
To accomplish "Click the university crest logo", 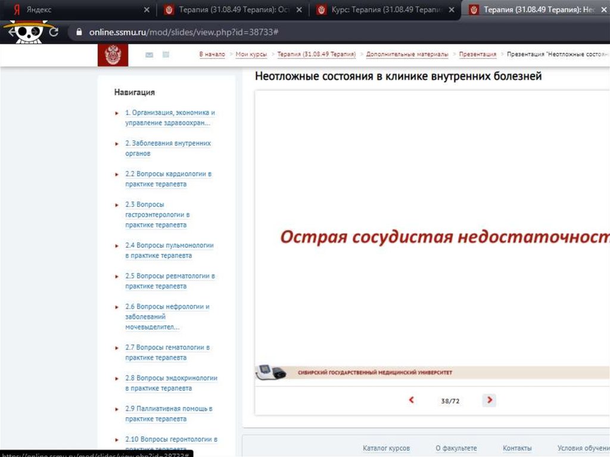I will [x=113, y=55].
